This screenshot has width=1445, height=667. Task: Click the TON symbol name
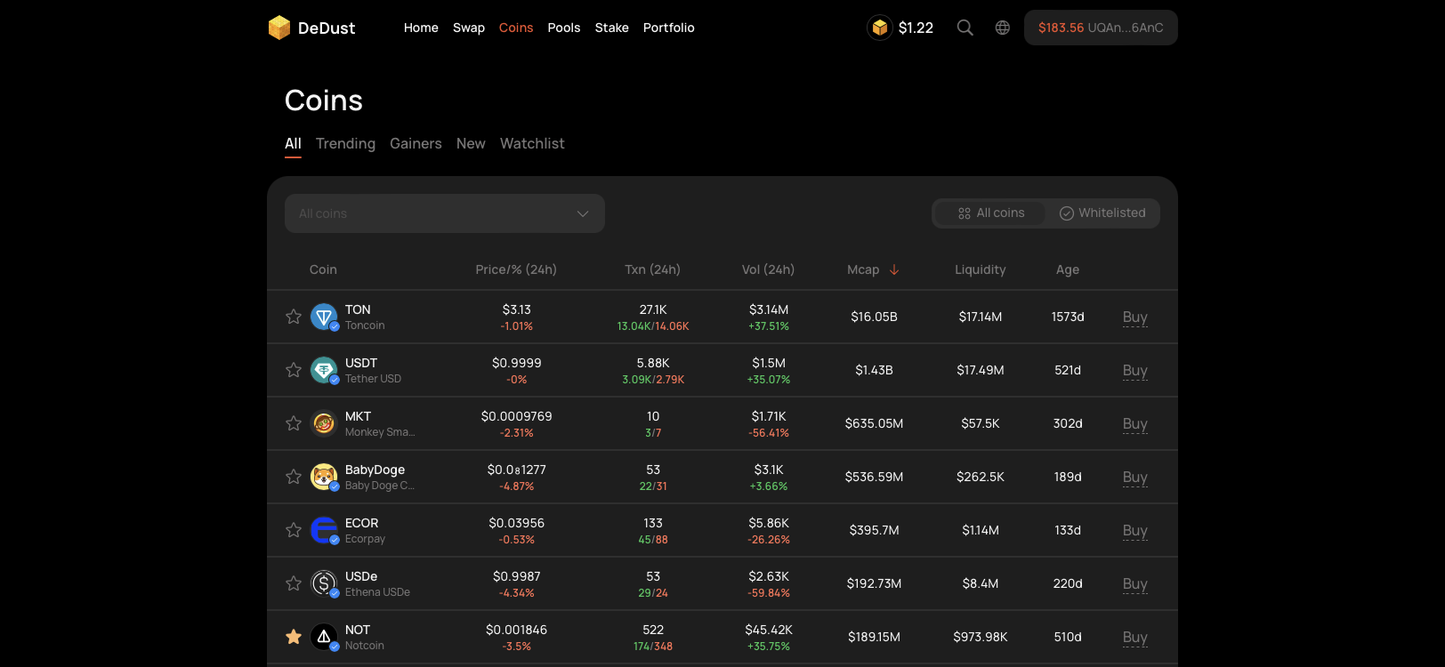tap(358, 309)
